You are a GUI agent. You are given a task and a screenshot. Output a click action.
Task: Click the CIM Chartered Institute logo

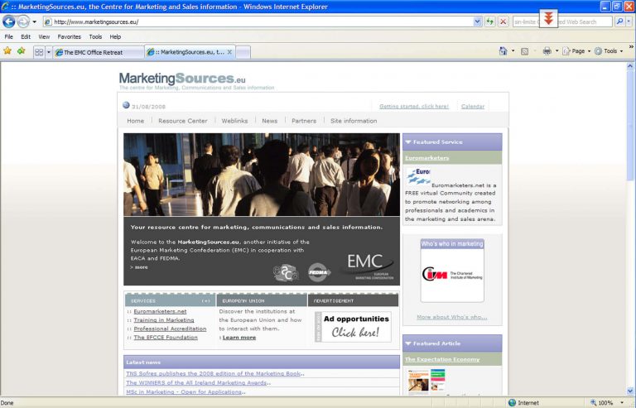point(452,275)
